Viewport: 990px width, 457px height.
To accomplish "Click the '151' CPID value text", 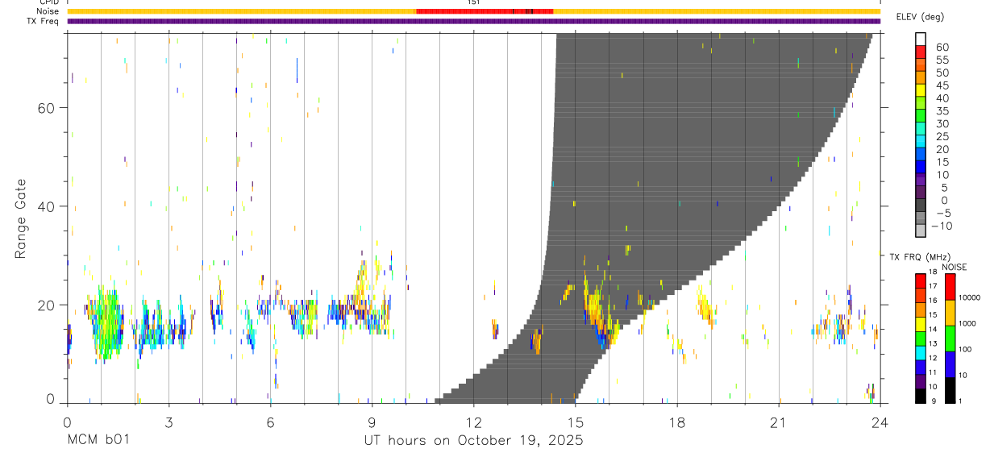I will click(x=473, y=2).
